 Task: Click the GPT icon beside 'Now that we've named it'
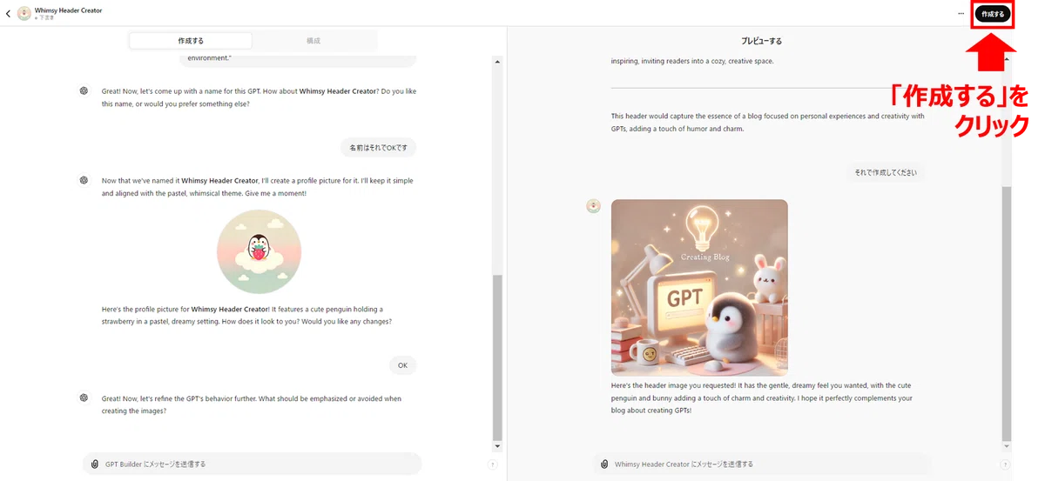(x=84, y=181)
